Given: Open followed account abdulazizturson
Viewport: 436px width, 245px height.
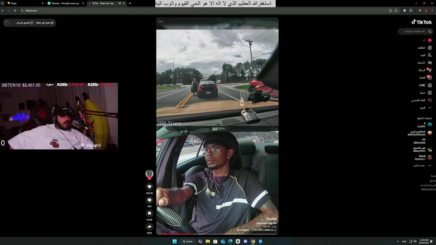Looking at the screenshot, I should click(420, 133).
